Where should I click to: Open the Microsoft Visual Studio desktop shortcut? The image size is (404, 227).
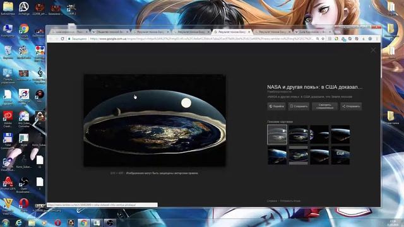coord(8,164)
